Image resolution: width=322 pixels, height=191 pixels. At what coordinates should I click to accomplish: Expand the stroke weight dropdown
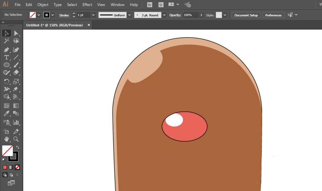93,15
